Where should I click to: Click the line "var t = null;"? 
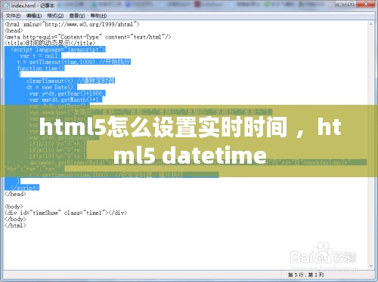(40, 56)
